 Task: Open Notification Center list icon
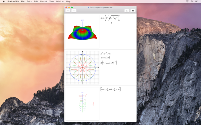(x=196, y=1)
